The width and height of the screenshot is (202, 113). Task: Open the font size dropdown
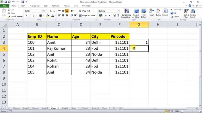pos(48,11)
